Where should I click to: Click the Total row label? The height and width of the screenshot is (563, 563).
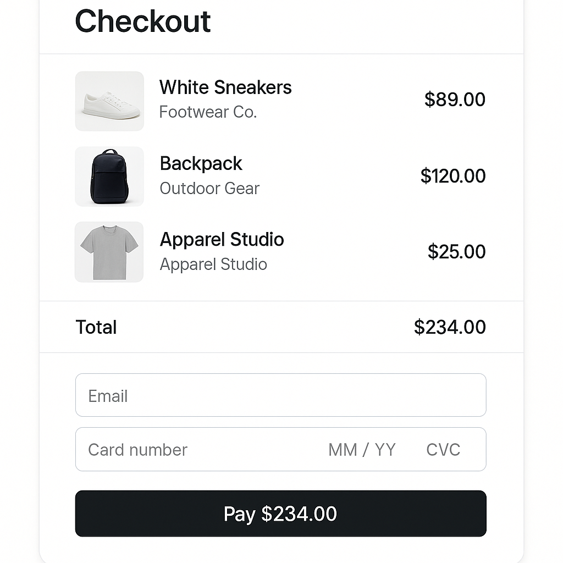[x=96, y=327]
